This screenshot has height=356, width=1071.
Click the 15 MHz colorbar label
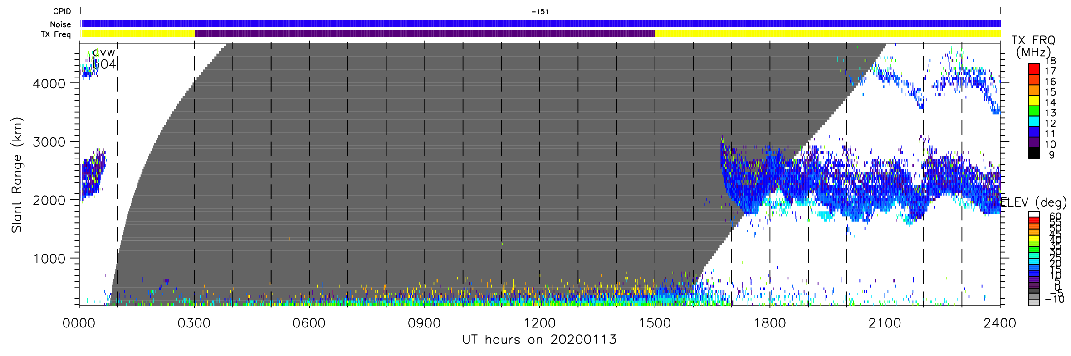tap(1050, 92)
